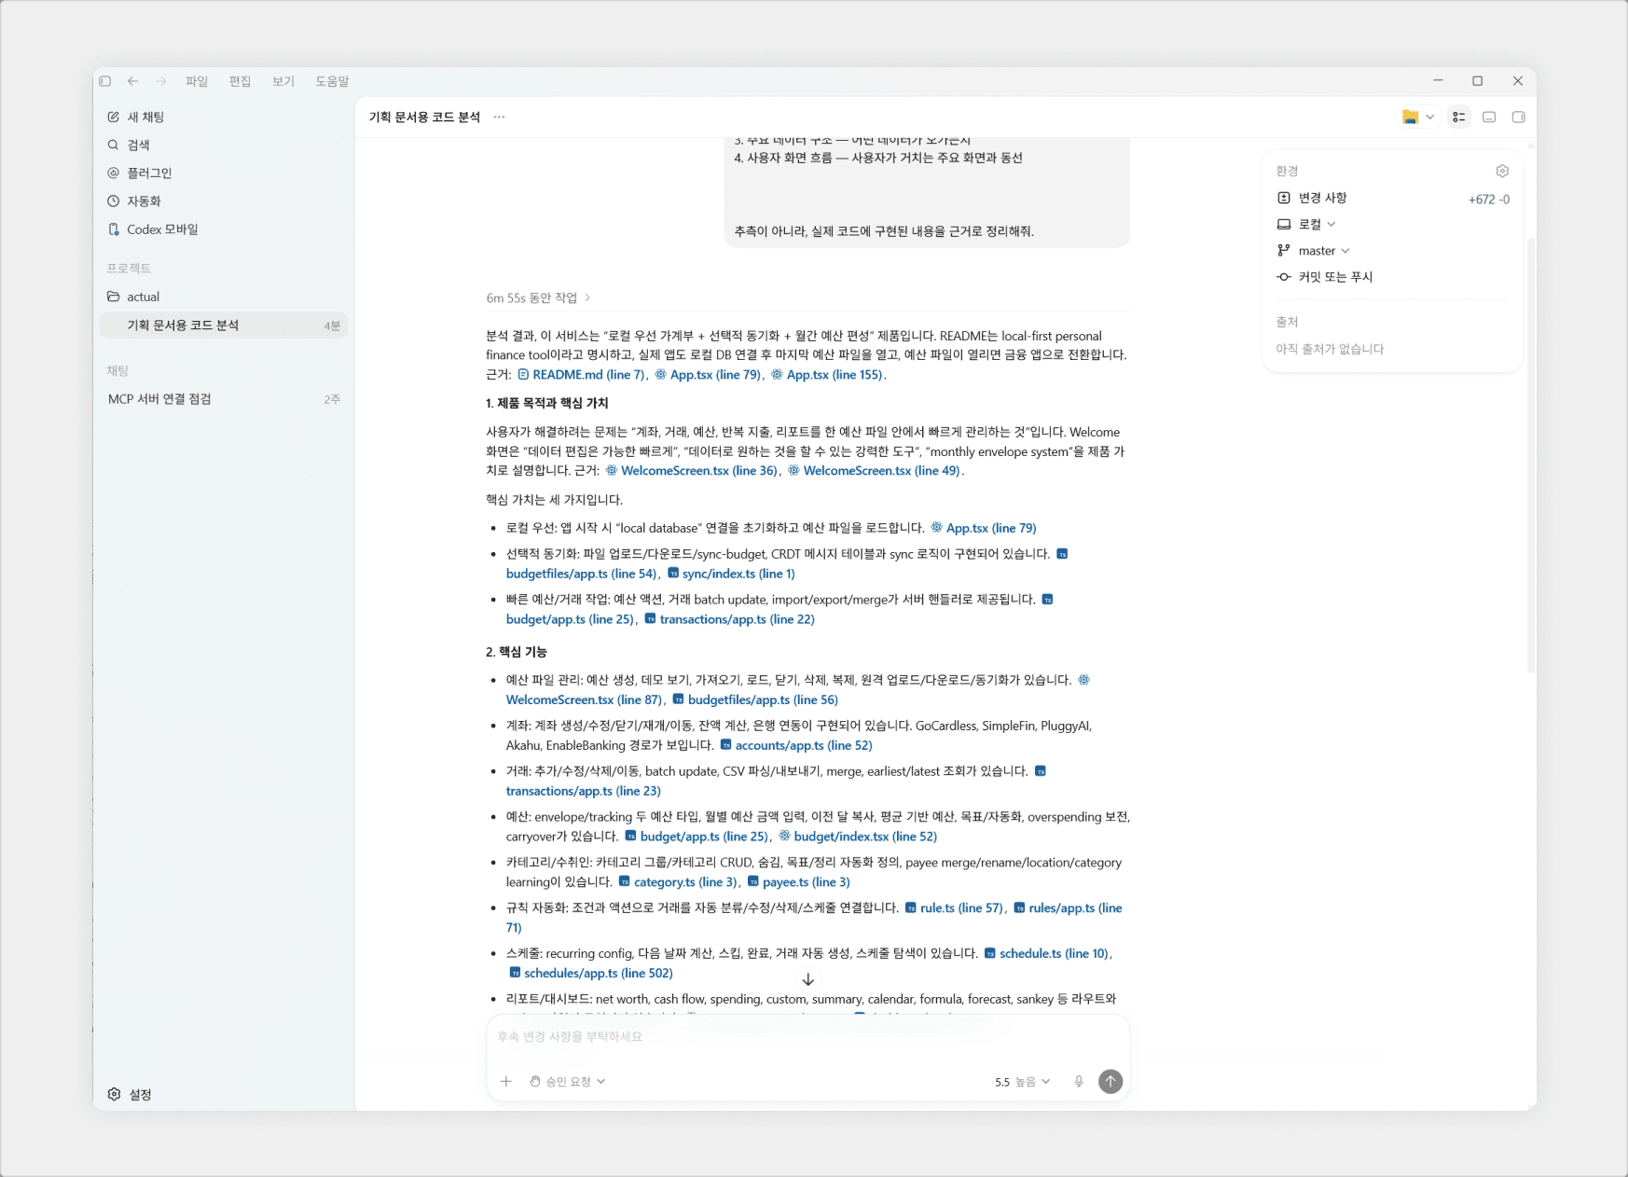Screen dimensions: 1628x1177
Task: Expand the 로컬 environment dropdown
Action: (x=1306, y=224)
